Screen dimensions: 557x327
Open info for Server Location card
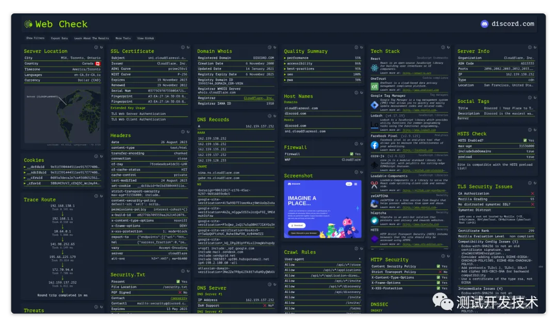[x=96, y=47]
